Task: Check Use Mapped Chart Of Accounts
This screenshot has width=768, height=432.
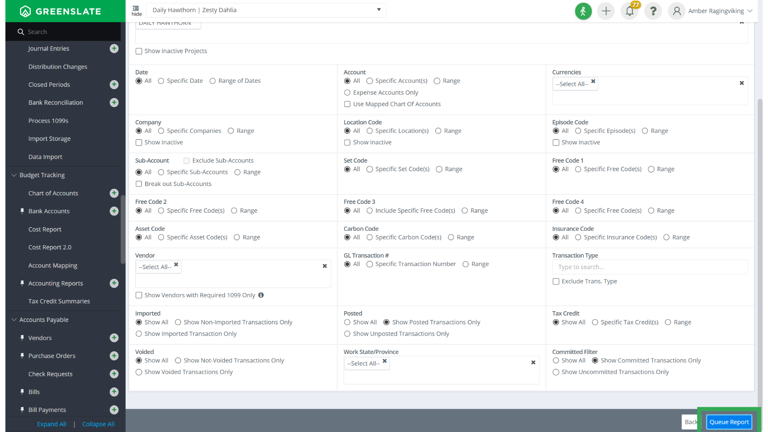Action: click(347, 104)
